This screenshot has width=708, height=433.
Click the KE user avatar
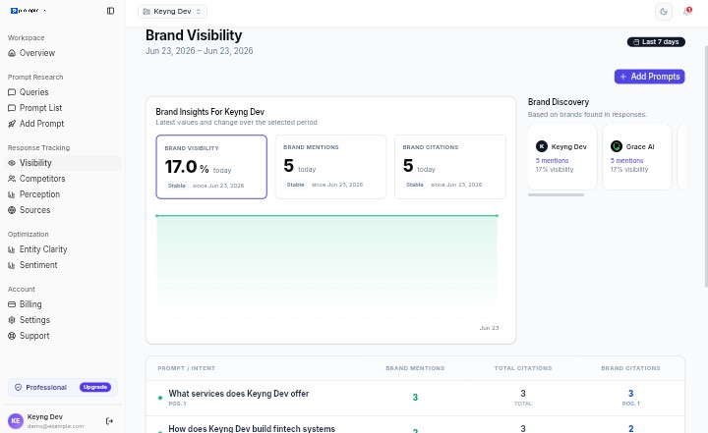click(x=16, y=421)
